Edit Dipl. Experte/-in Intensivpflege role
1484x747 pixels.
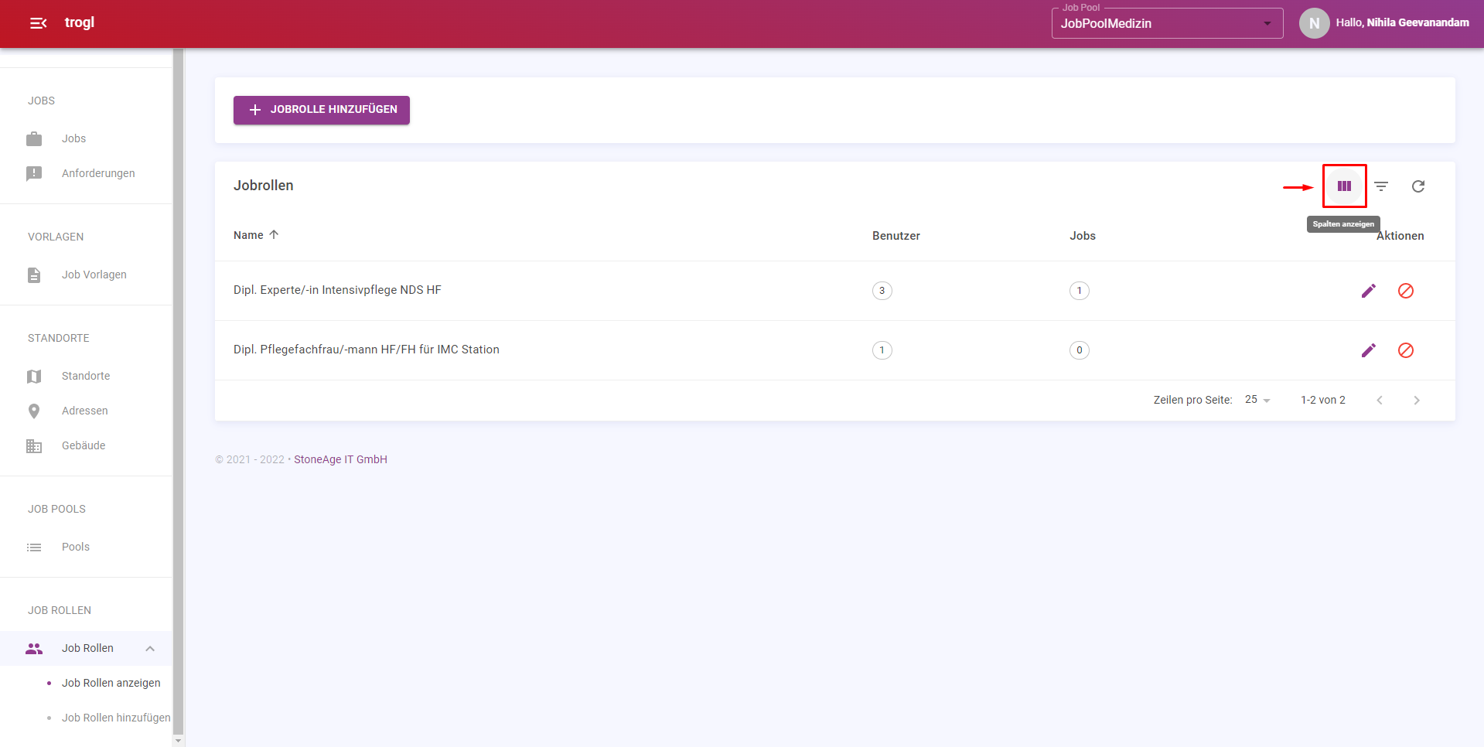[x=1369, y=291]
